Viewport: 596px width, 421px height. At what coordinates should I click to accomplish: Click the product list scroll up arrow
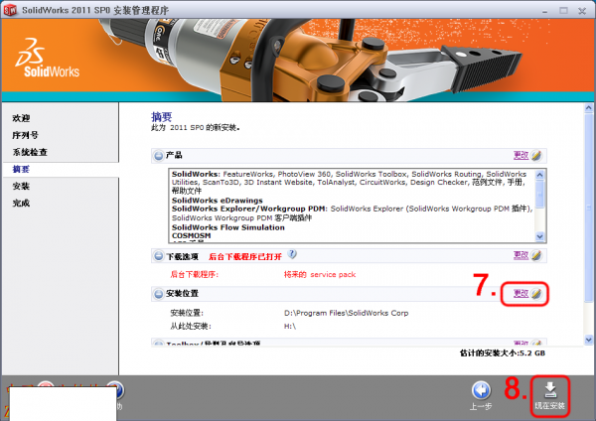(x=539, y=175)
